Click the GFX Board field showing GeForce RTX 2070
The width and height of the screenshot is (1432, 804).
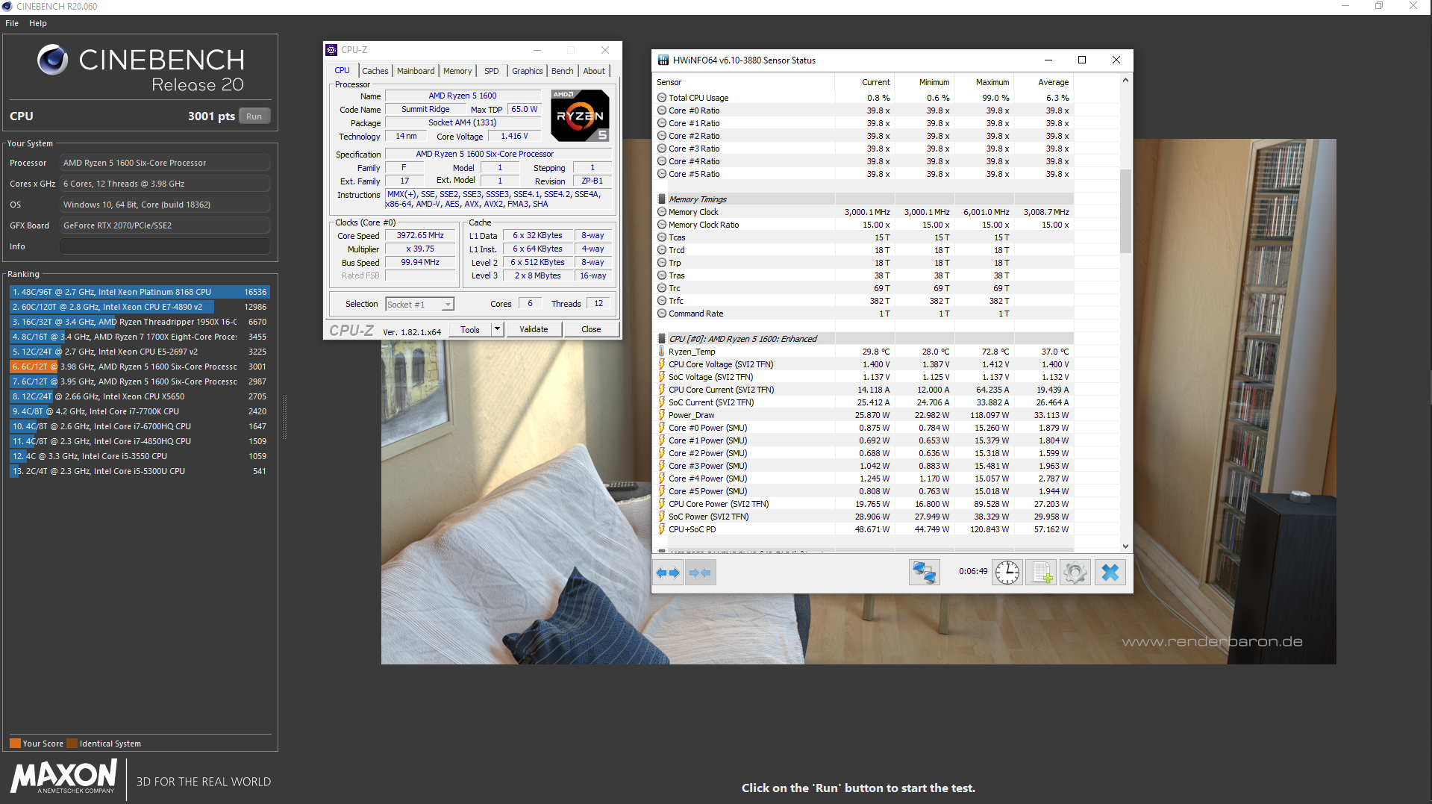(165, 225)
